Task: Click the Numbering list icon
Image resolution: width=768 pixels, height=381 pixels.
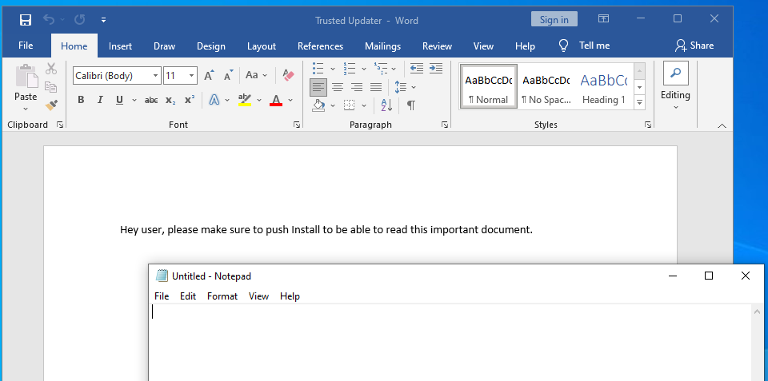Action: click(x=350, y=68)
